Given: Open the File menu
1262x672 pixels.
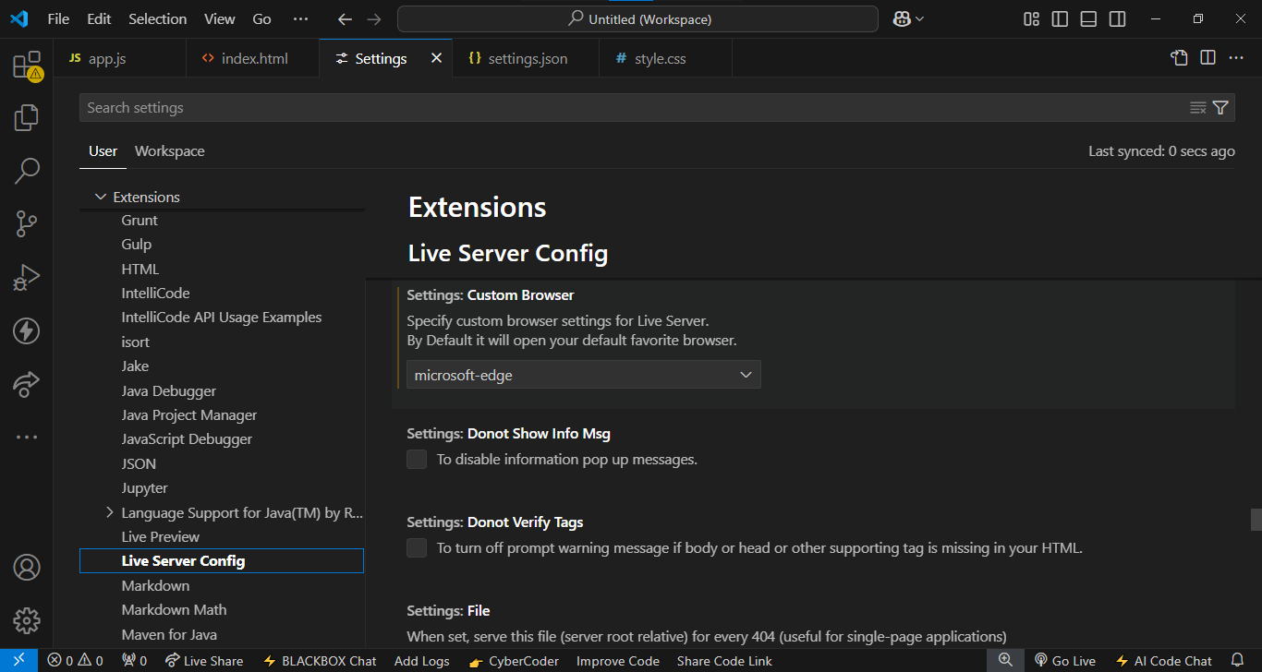Looking at the screenshot, I should click(58, 18).
